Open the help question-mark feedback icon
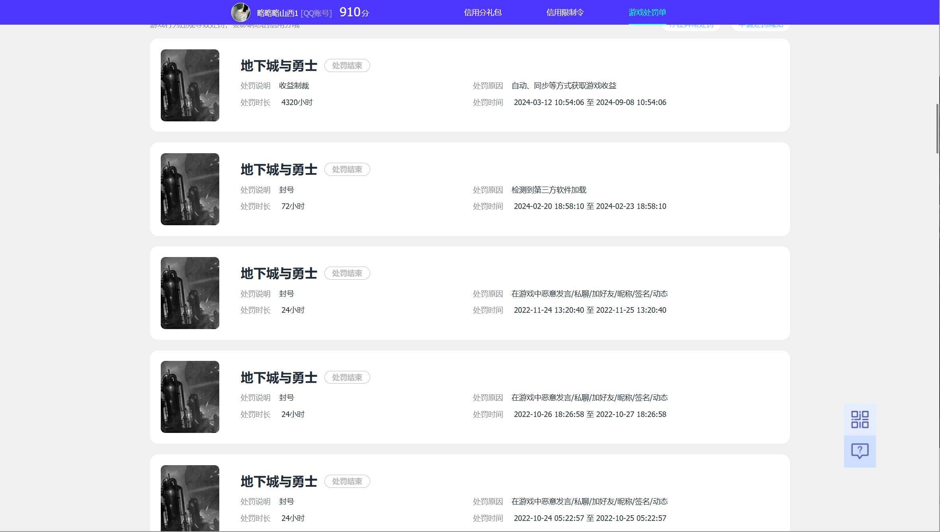940x532 pixels. tap(860, 451)
